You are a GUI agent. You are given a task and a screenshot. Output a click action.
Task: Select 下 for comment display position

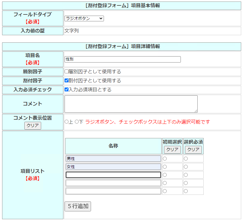pos(77,122)
